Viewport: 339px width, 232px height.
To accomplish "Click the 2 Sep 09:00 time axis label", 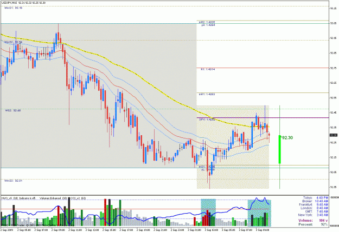I will pyautogui.click(x=58, y=230).
